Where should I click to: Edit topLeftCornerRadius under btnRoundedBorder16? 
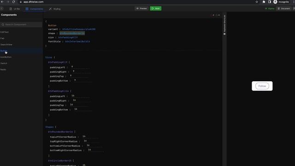pos(90,136)
